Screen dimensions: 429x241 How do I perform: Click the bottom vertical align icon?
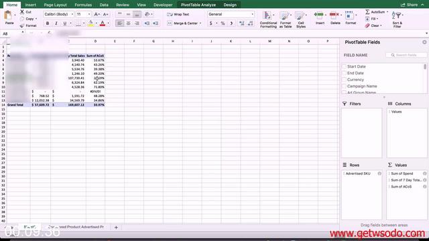point(137,14)
